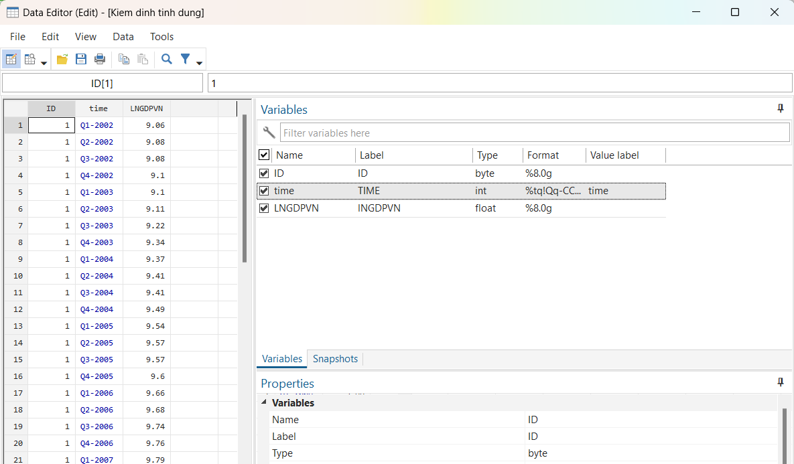The height and width of the screenshot is (464, 794).
Task: Uncheck the ID variable checkbox
Action: (x=264, y=173)
